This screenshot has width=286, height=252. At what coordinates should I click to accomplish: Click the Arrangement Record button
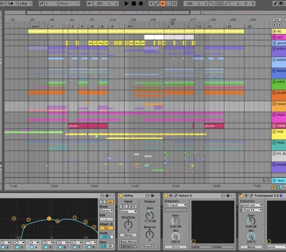point(140,4)
